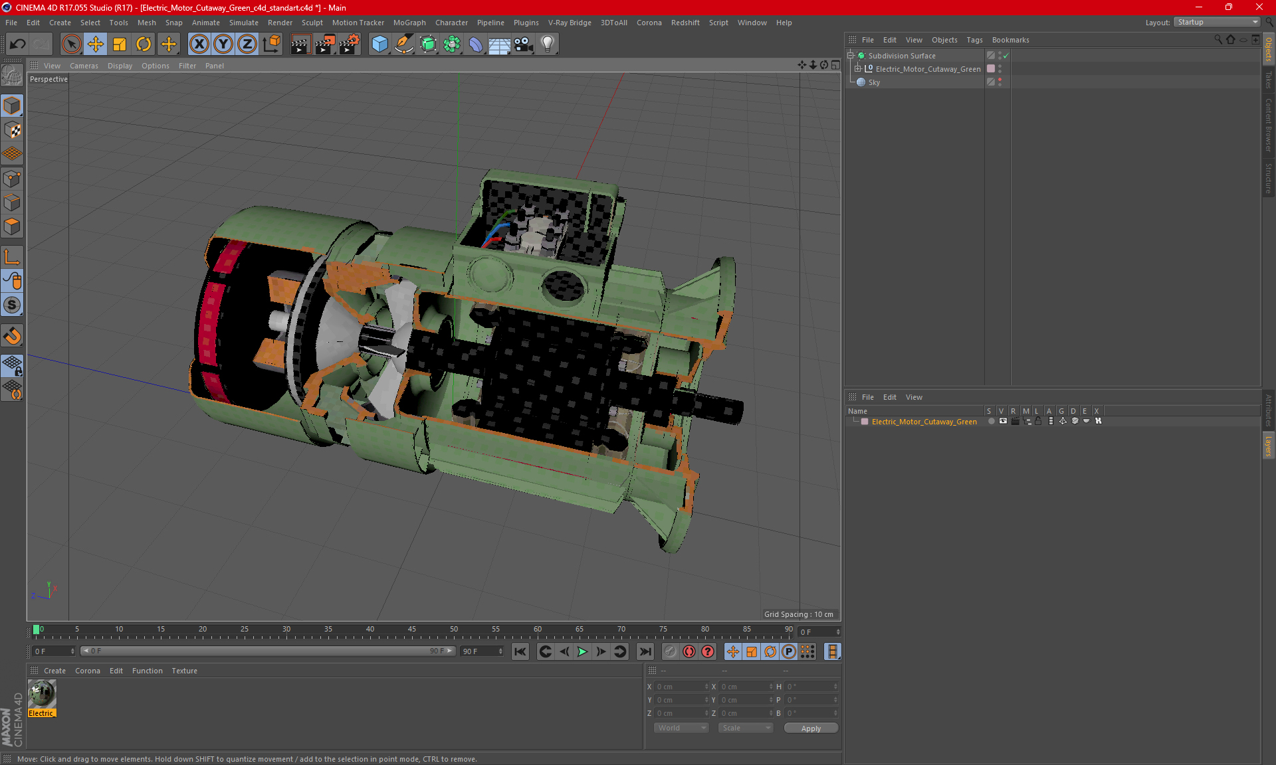Viewport: 1276px width, 765px height.
Task: Toggle Sky object visibility dots
Action: [1000, 82]
